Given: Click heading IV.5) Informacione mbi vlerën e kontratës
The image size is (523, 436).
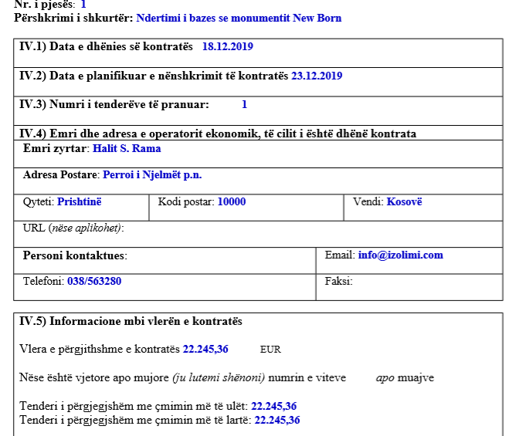Looking at the screenshot, I should point(131,321).
